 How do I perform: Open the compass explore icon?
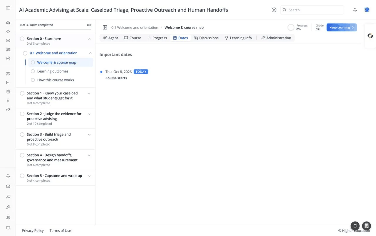(x=8, y=58)
